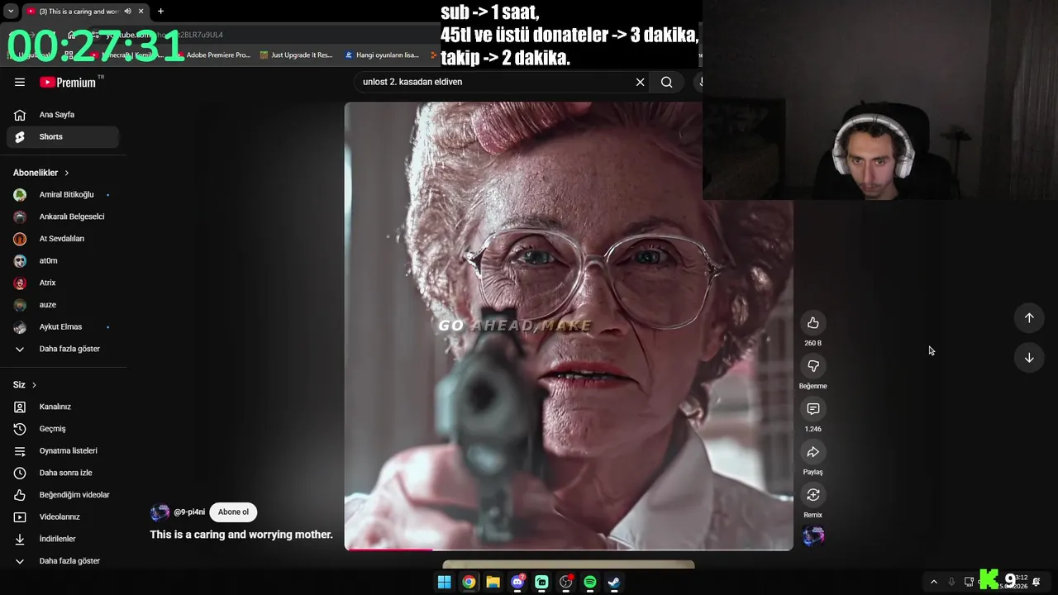Click the YouTube Premium logo
1058x595 pixels.
[x=68, y=82]
